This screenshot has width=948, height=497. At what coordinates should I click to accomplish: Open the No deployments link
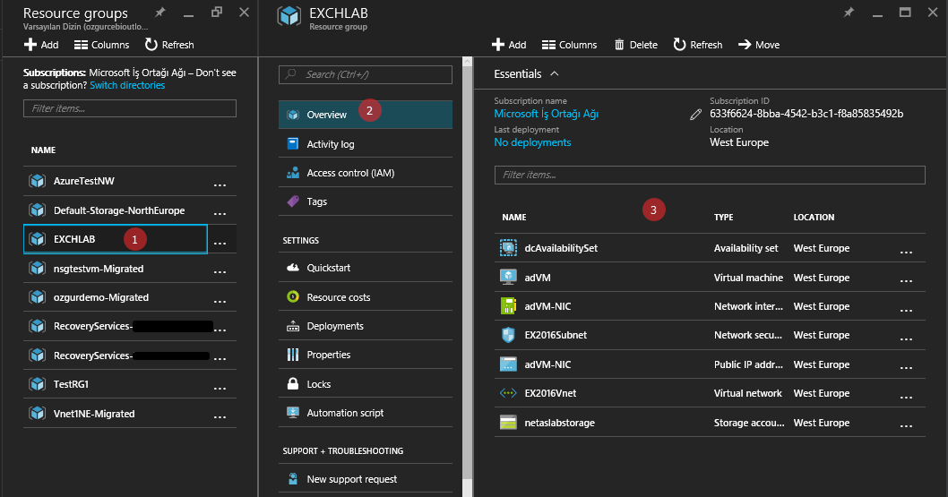tap(532, 142)
